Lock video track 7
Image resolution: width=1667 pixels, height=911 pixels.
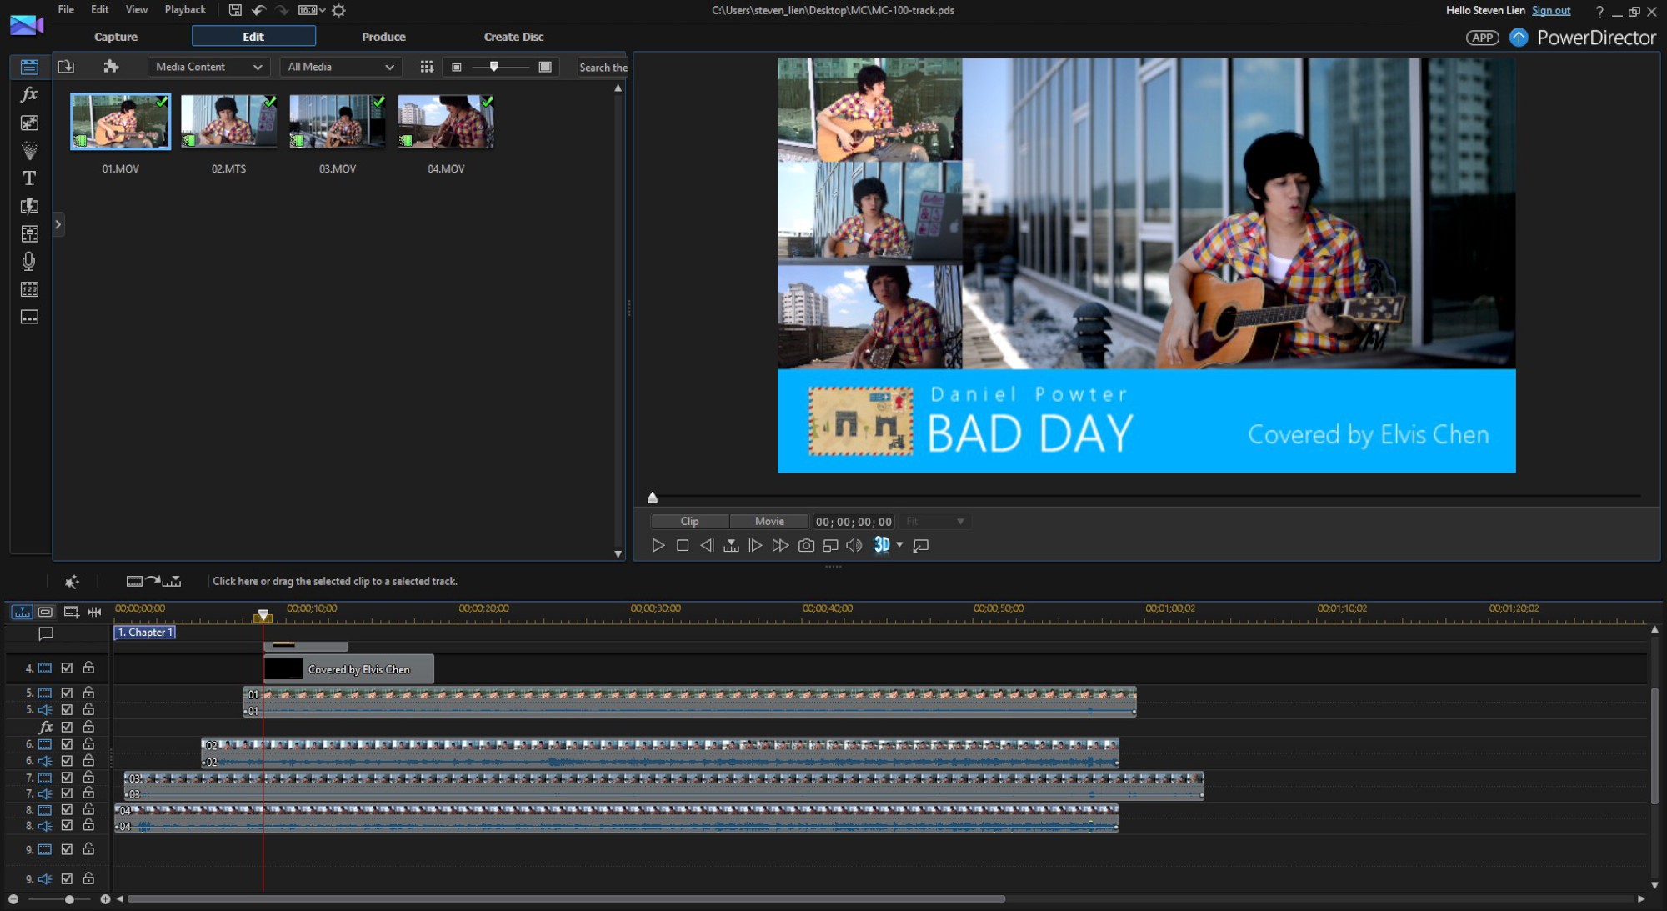88,777
